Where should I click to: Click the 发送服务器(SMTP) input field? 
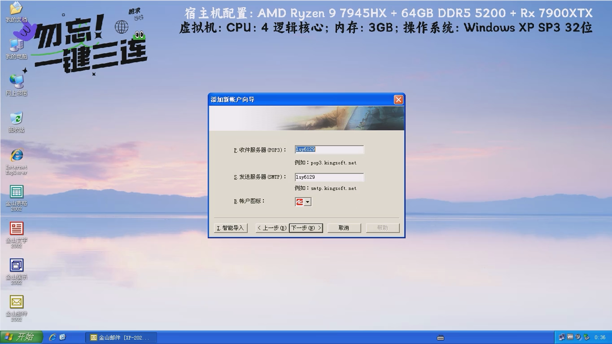(x=329, y=177)
